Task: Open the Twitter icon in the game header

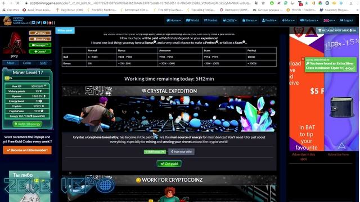Action: click(39, 22)
